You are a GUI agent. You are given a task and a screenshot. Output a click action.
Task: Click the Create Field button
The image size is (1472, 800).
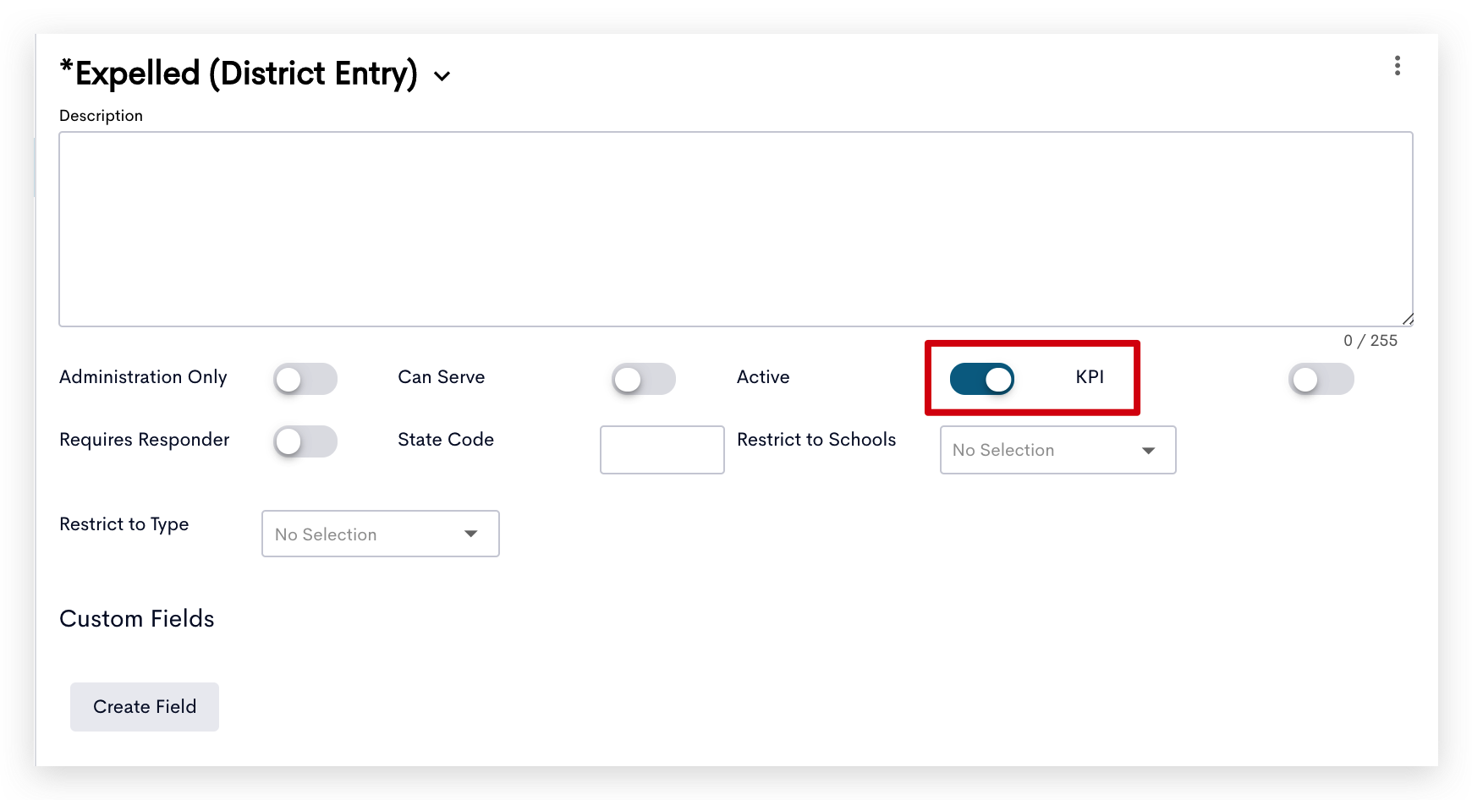(145, 707)
